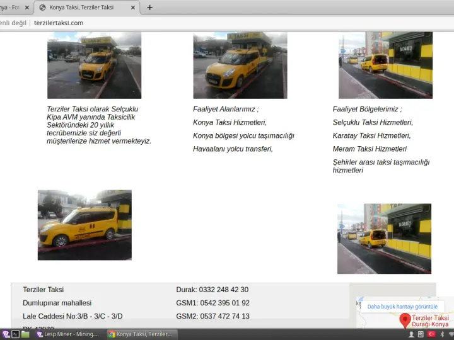The height and width of the screenshot is (340, 454).
Task: Click the 'Faaliyet Bölgelerimiz ;' heading
Action: [x=367, y=110]
